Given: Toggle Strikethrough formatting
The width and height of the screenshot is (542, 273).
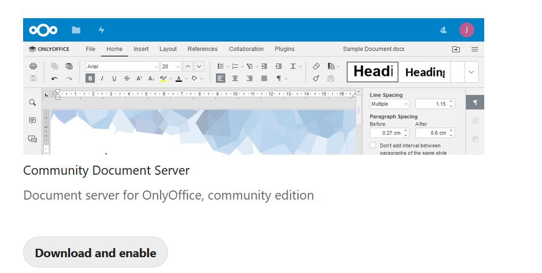Looking at the screenshot, I should pyautogui.click(x=127, y=79).
